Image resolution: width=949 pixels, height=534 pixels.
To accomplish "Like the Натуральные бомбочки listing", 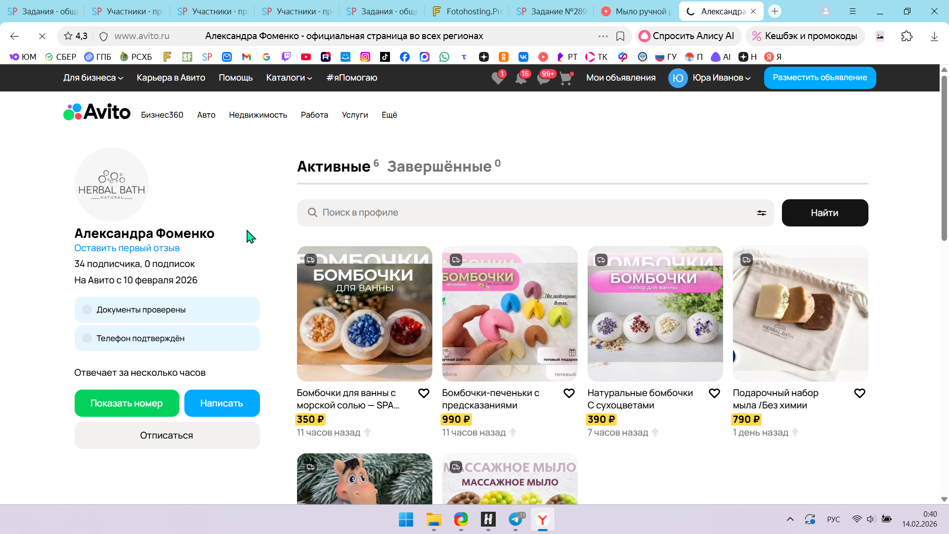I will point(714,393).
